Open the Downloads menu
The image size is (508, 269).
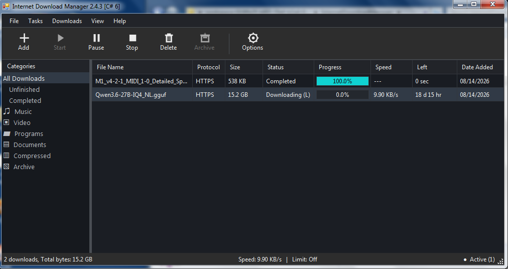click(x=67, y=21)
